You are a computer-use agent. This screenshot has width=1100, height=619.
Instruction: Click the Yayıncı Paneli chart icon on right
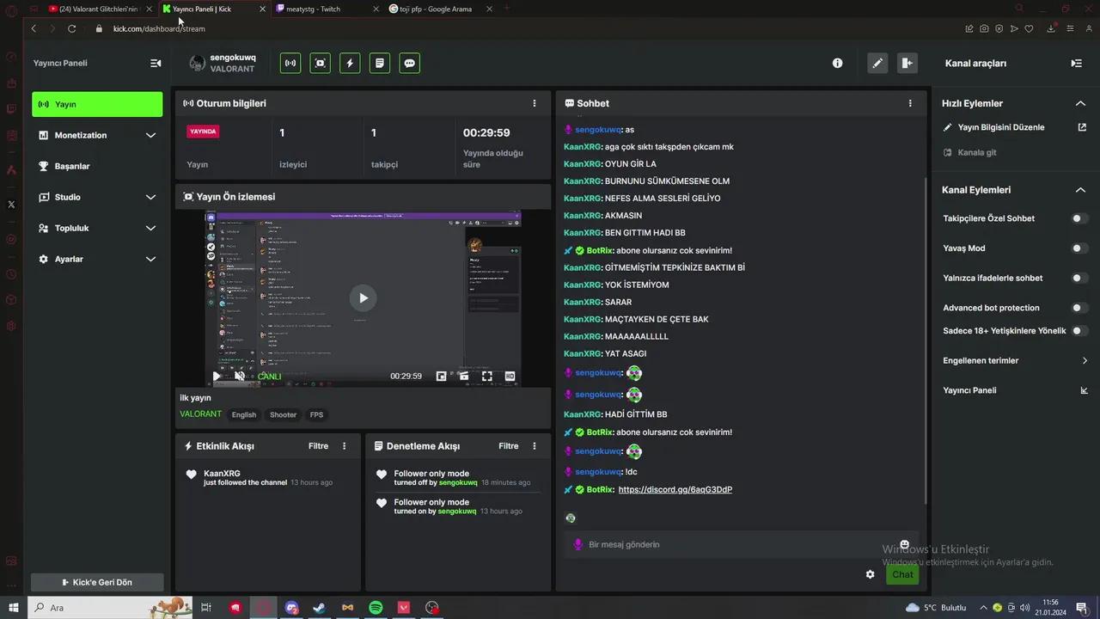[x=1084, y=390]
